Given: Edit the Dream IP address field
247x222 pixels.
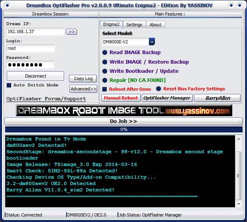Looking at the screenshot, I should (35, 31).
